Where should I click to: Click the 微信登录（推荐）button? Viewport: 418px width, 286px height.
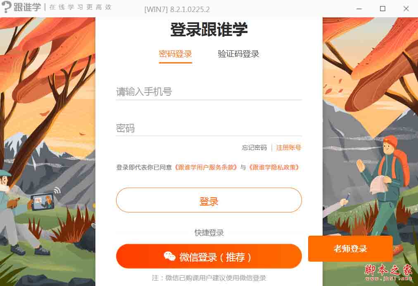coord(209,256)
